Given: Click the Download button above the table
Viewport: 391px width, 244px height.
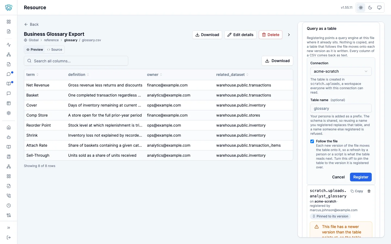Looking at the screenshot, I should pyautogui.click(x=277, y=61).
